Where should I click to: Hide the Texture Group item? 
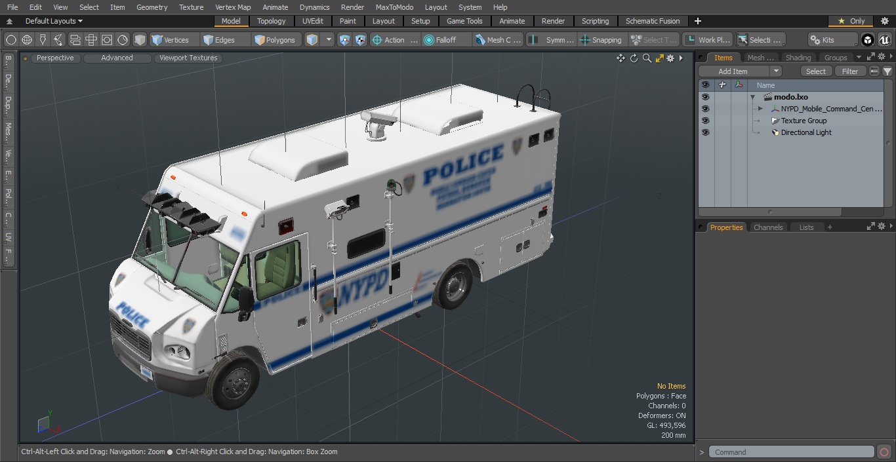tap(705, 121)
